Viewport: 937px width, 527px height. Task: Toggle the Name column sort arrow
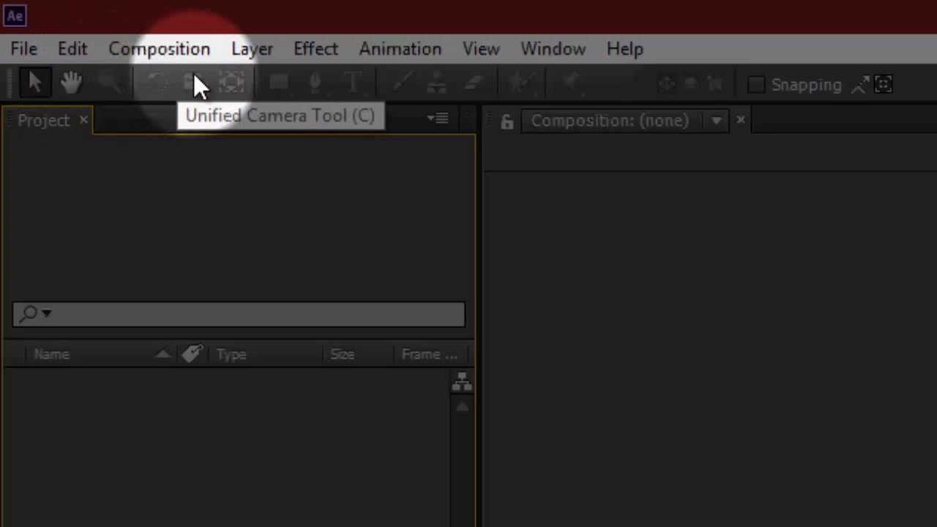coord(163,354)
